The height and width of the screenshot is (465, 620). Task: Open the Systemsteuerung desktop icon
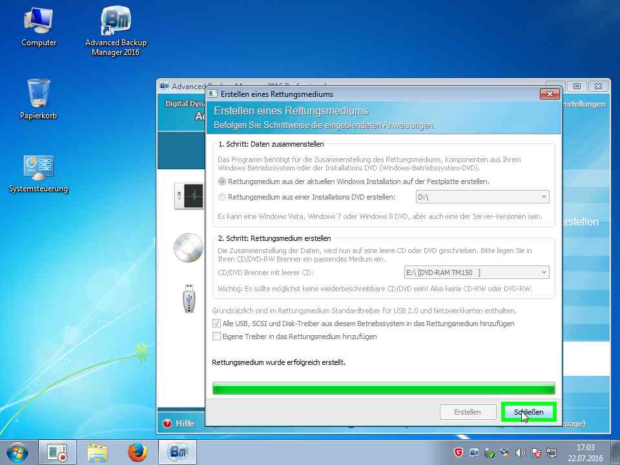(x=38, y=174)
